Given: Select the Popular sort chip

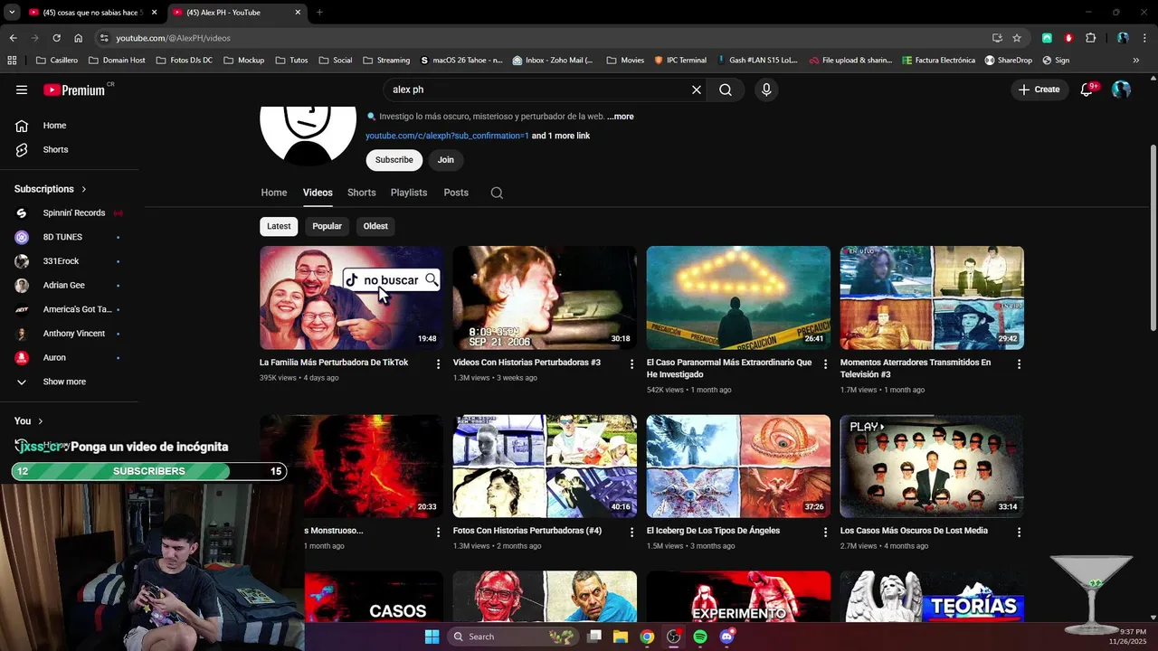Looking at the screenshot, I should pos(327,226).
